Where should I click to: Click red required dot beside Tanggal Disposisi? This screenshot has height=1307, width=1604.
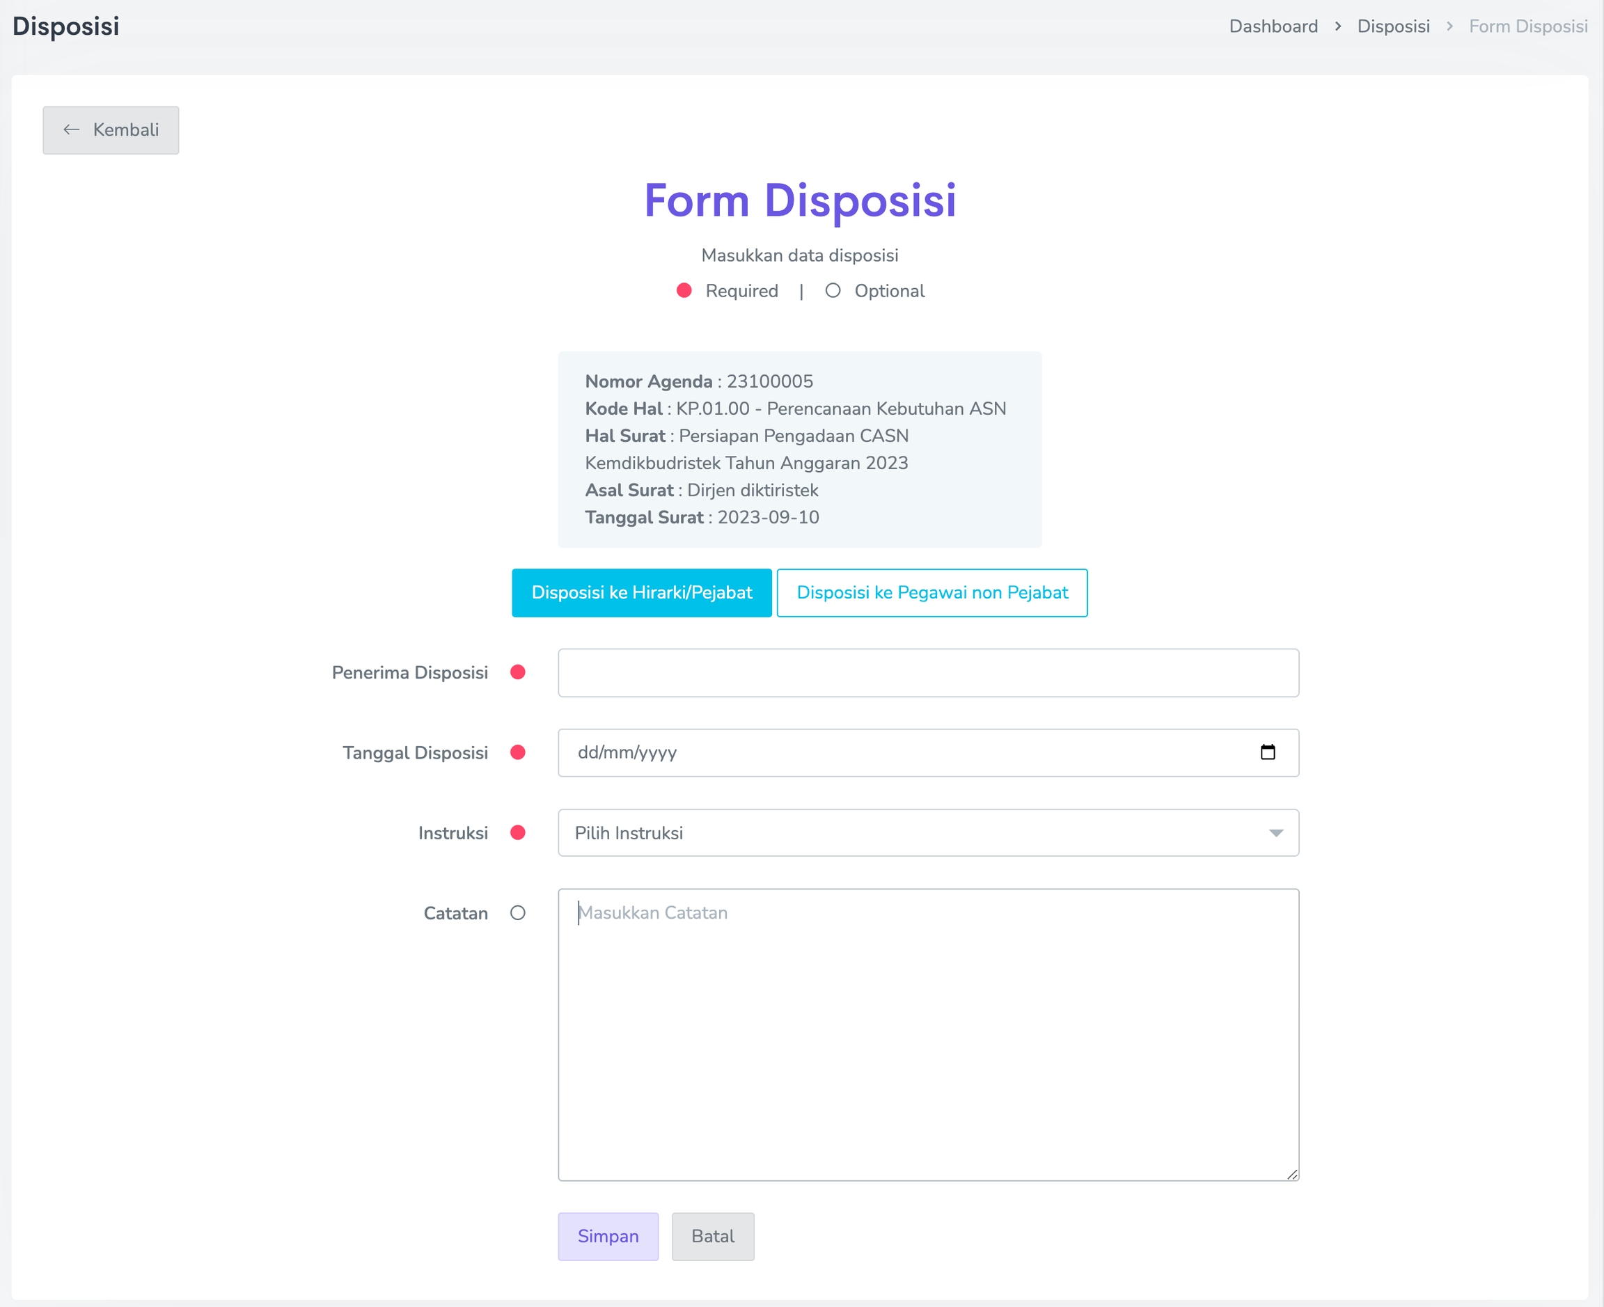(x=517, y=752)
